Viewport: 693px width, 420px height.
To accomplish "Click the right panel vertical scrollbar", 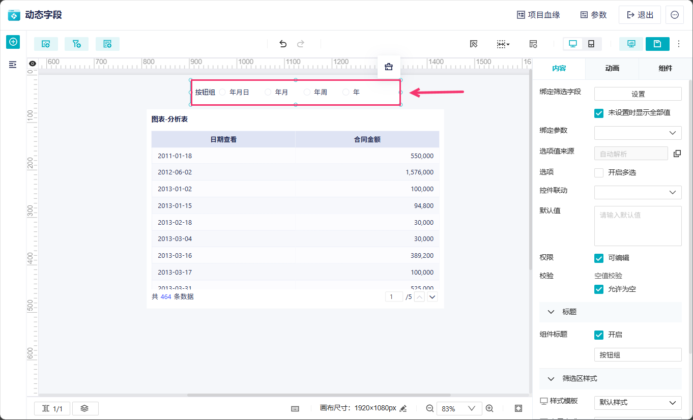I will coord(690,217).
